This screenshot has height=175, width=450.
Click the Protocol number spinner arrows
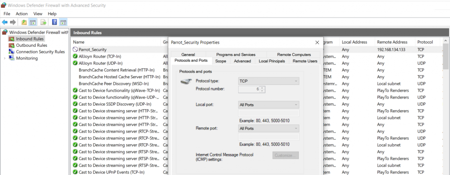262,89
